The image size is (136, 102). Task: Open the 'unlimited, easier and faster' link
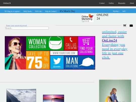[x=114, y=34]
